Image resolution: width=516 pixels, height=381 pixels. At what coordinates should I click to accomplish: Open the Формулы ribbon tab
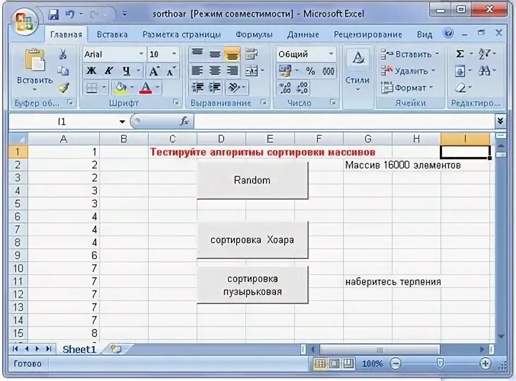click(x=254, y=34)
